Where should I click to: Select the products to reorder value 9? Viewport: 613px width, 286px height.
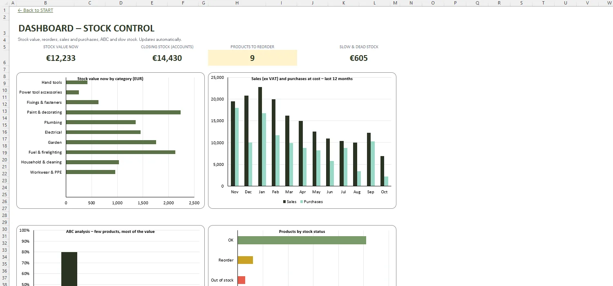point(253,58)
